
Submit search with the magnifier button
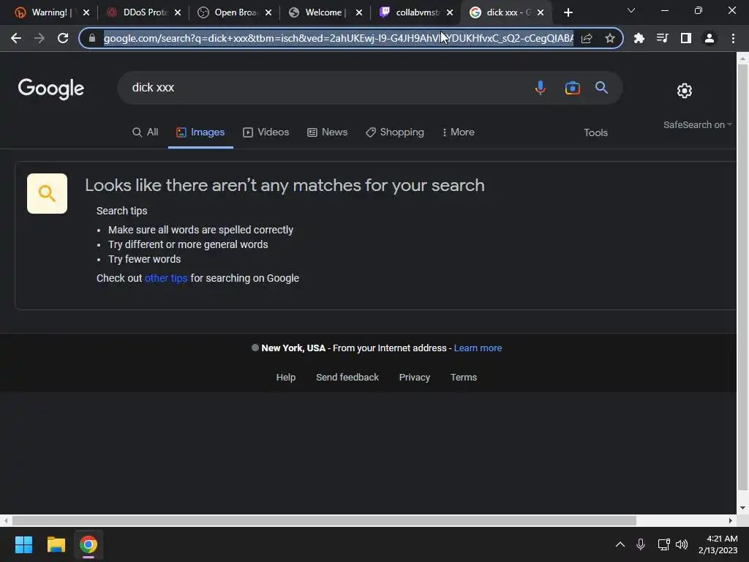coord(601,88)
